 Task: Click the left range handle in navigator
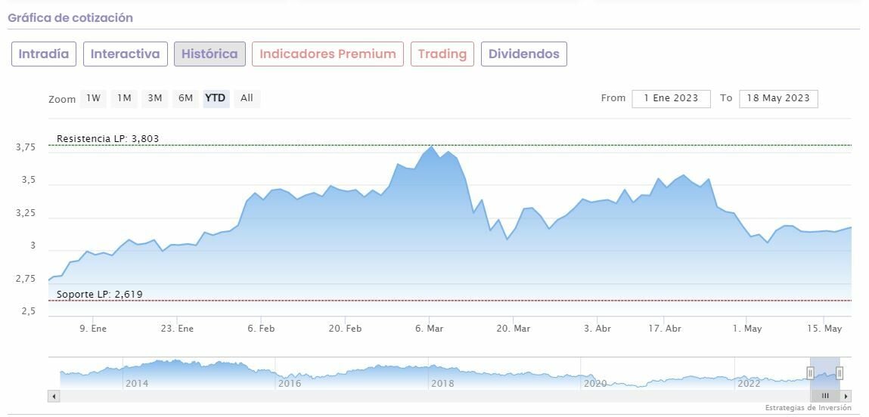coord(810,372)
